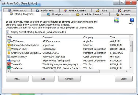Click the Startup Programs tab icon
The width and height of the screenshot is (138, 95).
point(11,14)
